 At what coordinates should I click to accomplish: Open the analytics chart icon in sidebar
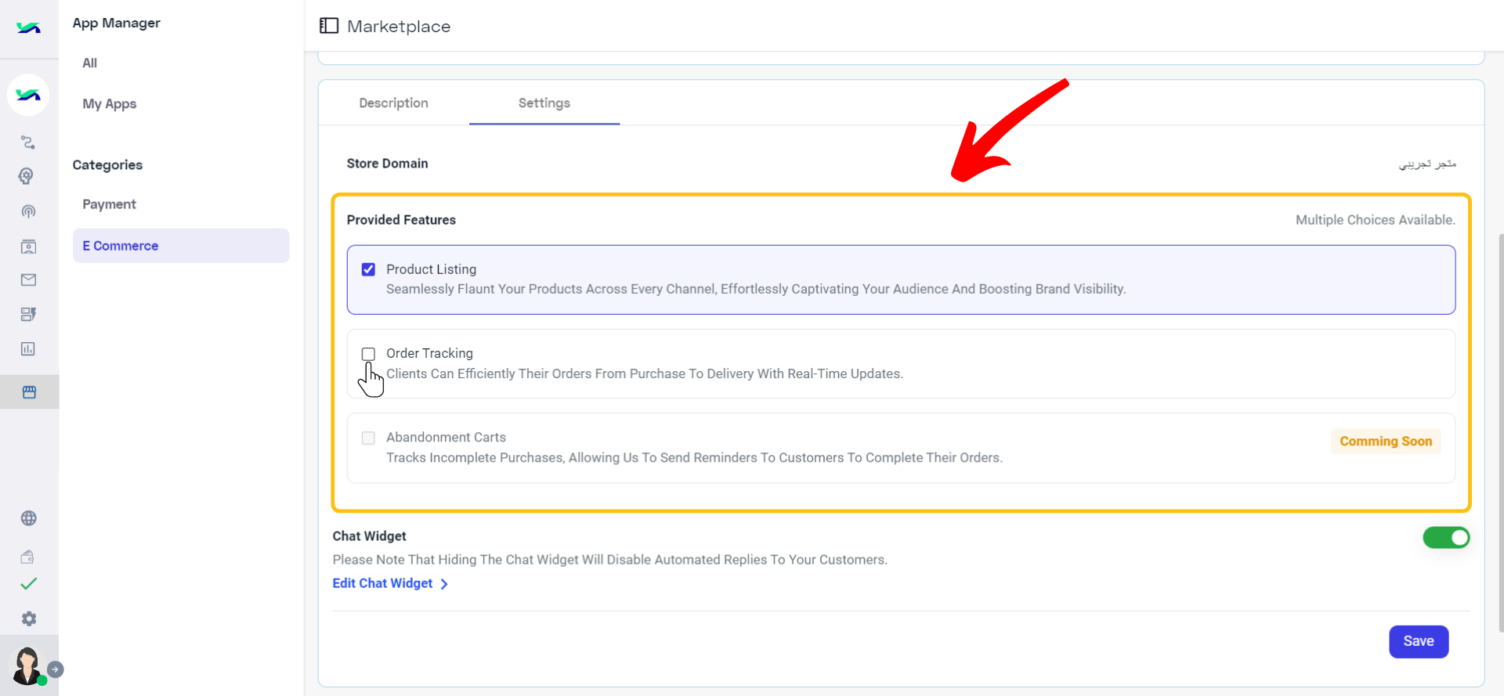pos(28,348)
